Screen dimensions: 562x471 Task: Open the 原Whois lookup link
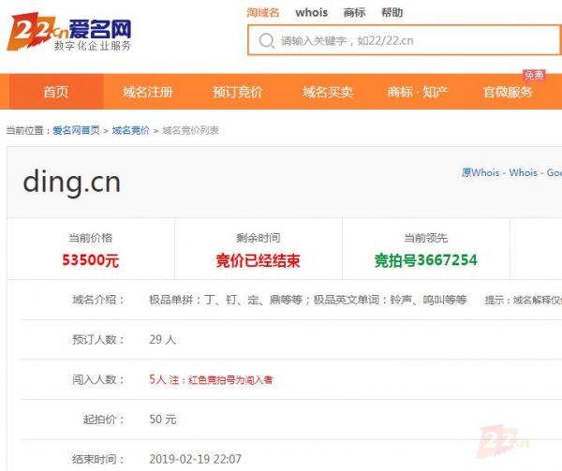[481, 173]
